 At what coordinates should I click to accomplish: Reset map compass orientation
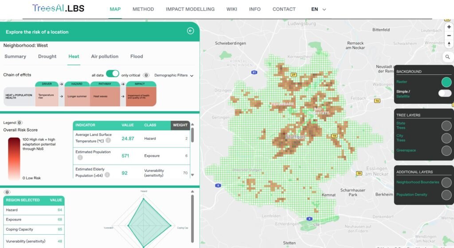449,44
